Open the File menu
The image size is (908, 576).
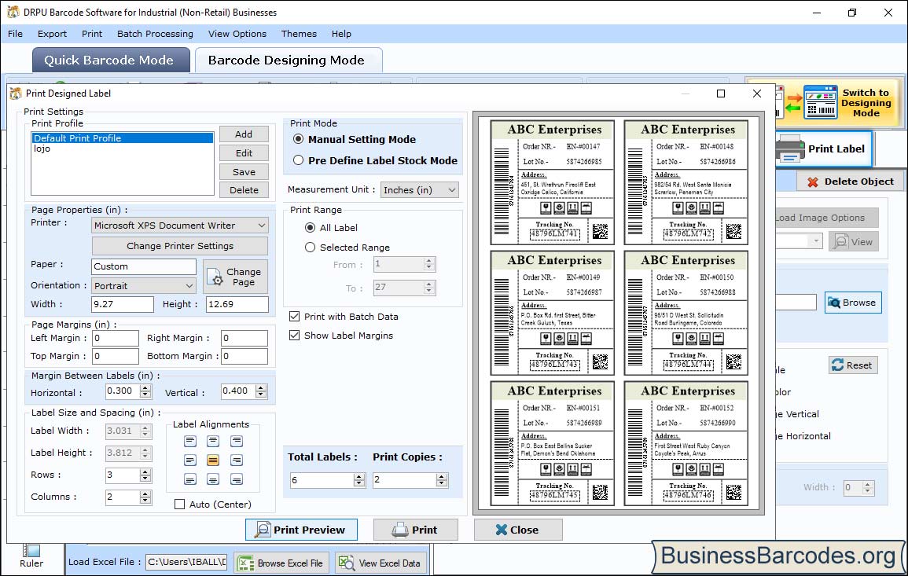[15, 34]
